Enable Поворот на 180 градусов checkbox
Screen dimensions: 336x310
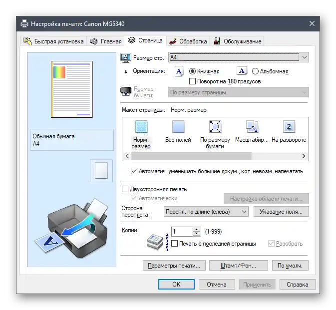192,81
